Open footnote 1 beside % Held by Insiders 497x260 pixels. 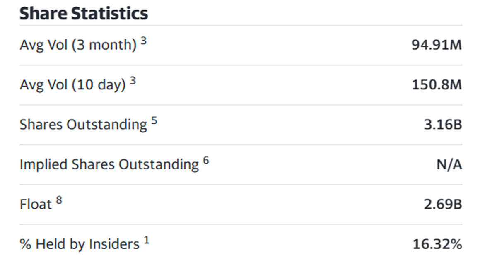[146, 240]
